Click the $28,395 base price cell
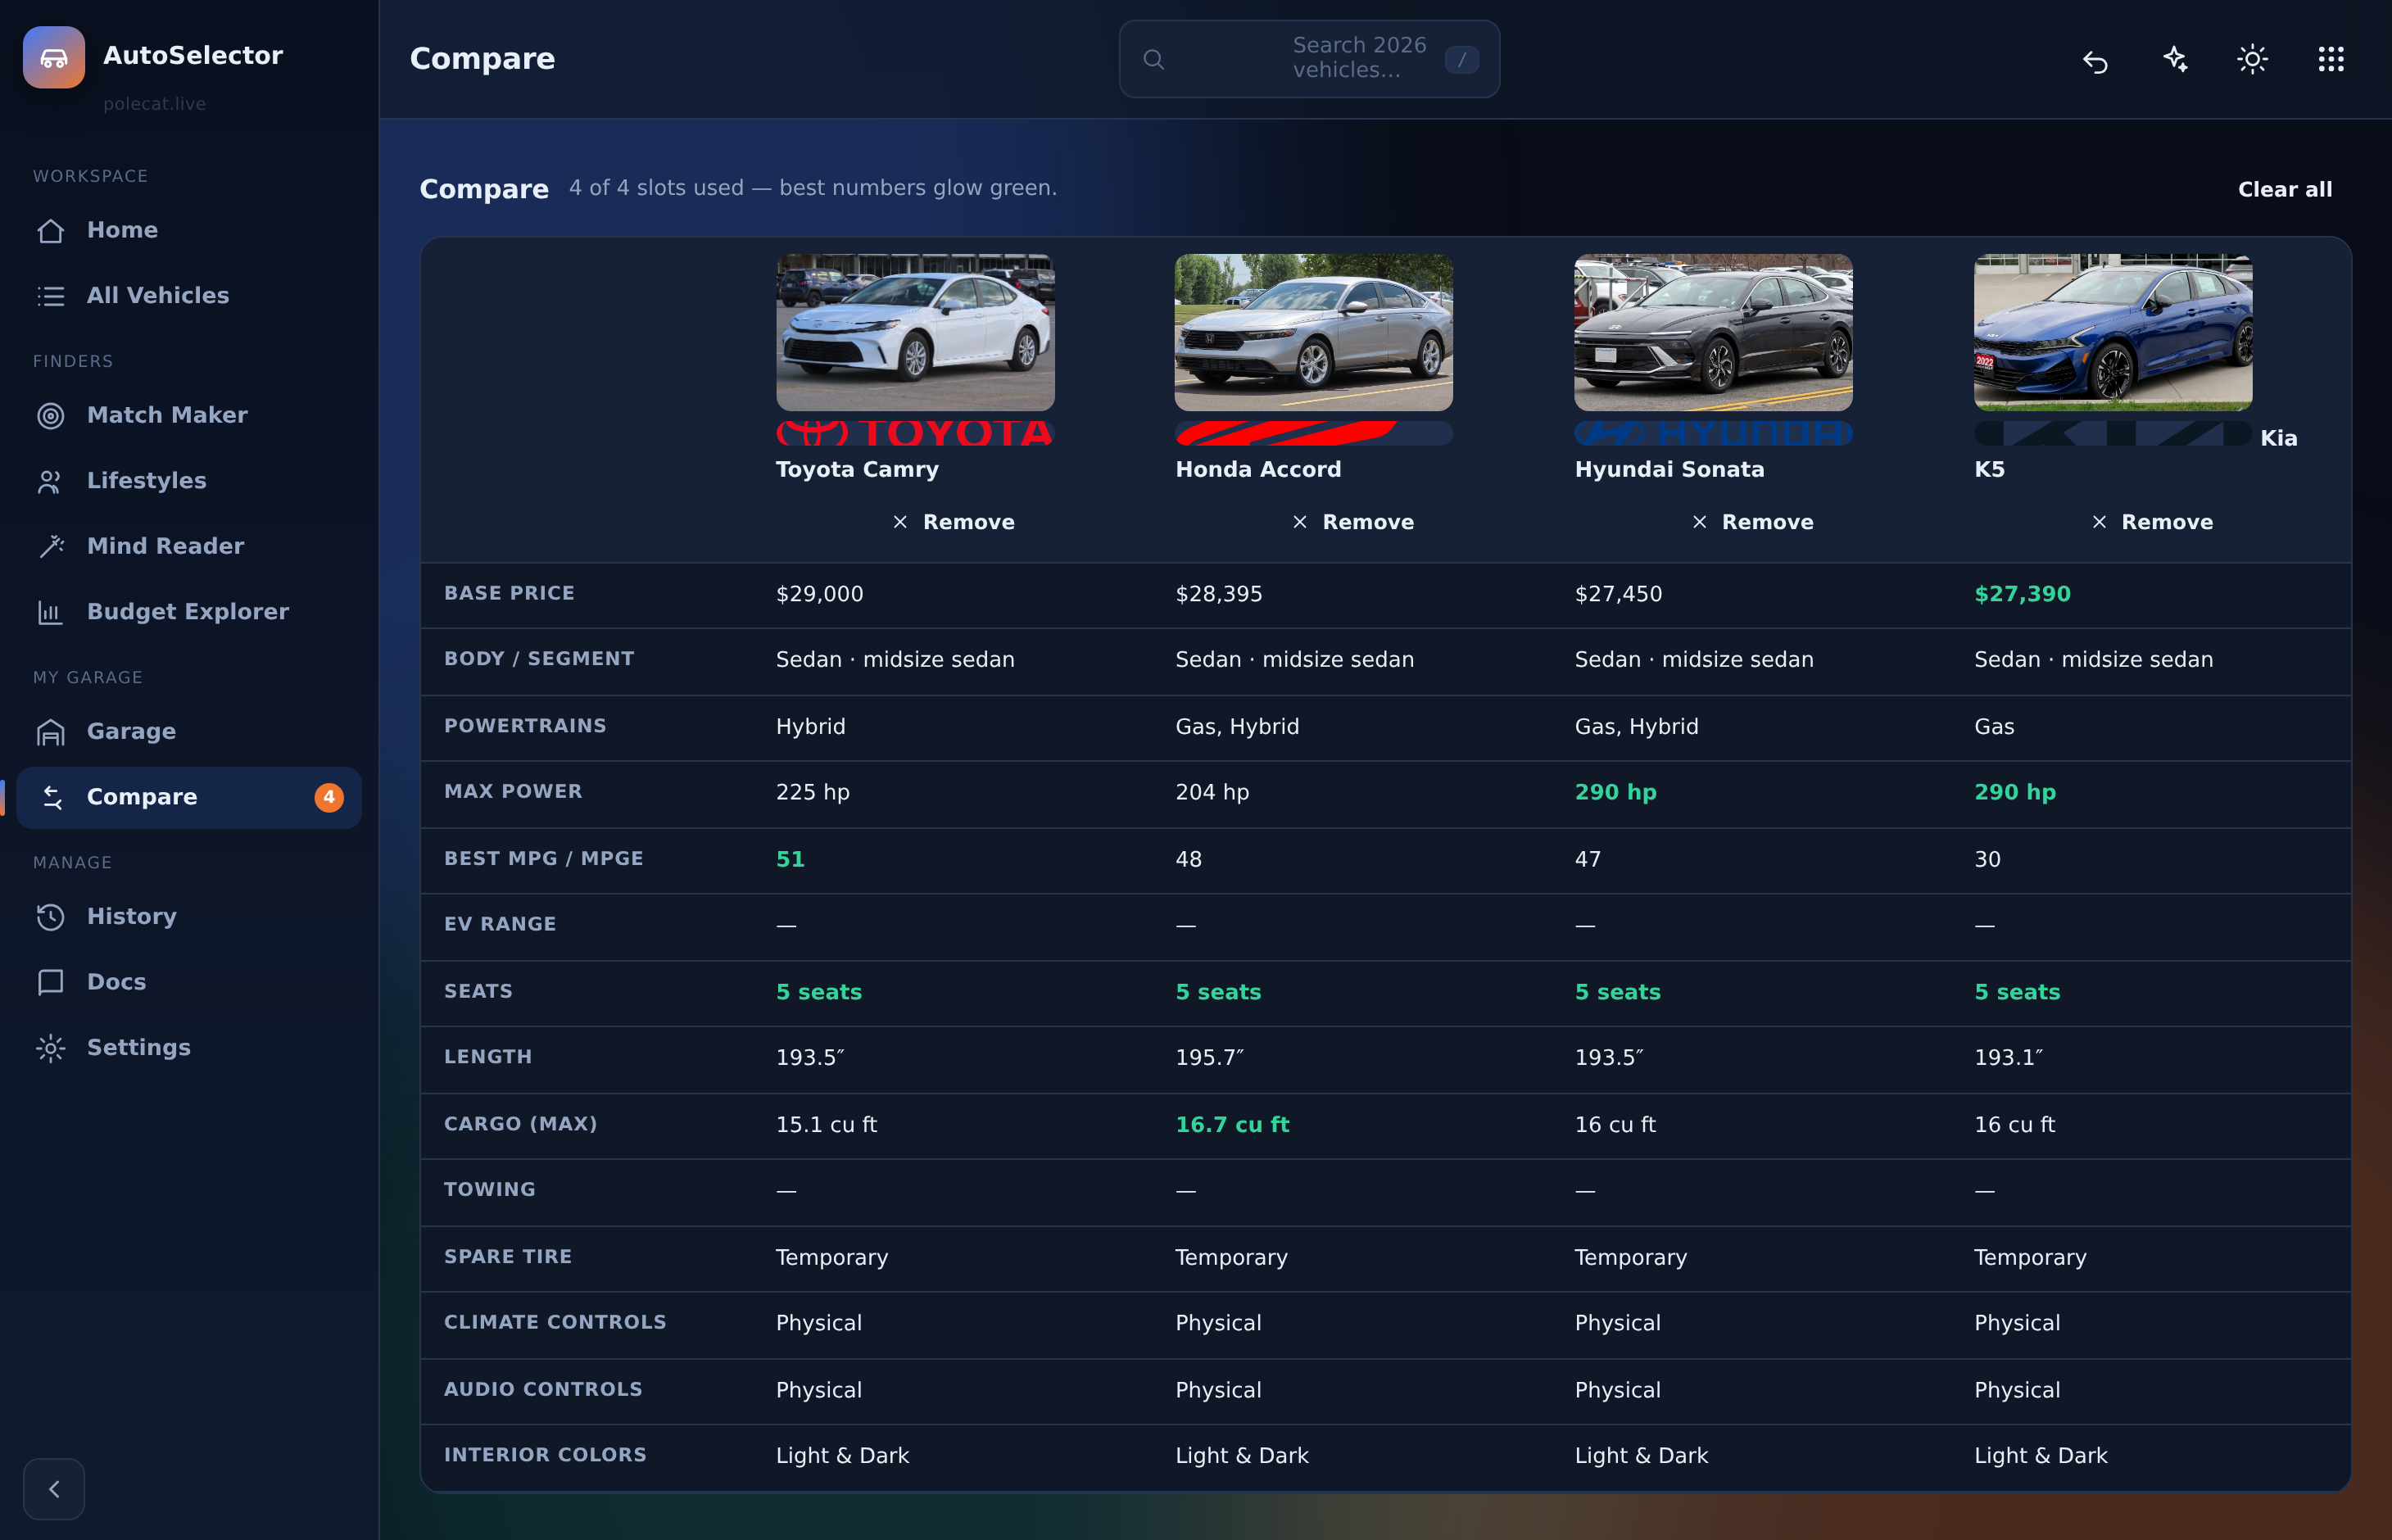2392x1540 pixels. click(1218, 594)
